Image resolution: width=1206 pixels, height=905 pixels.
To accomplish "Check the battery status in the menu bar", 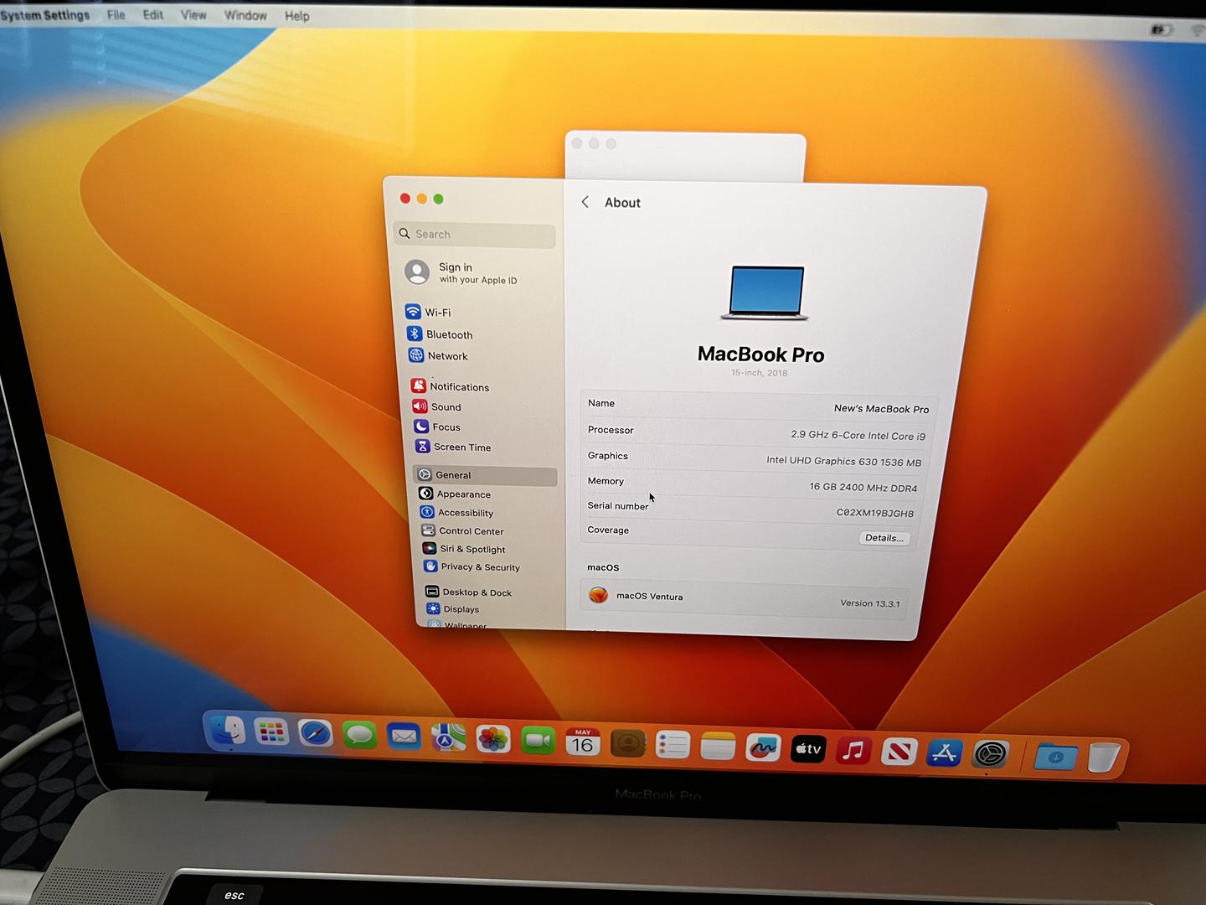I will (x=1161, y=30).
